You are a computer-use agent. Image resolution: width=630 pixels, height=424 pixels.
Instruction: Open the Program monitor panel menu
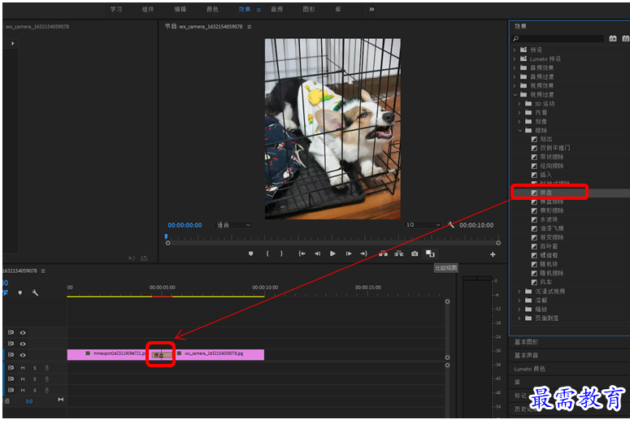click(249, 27)
